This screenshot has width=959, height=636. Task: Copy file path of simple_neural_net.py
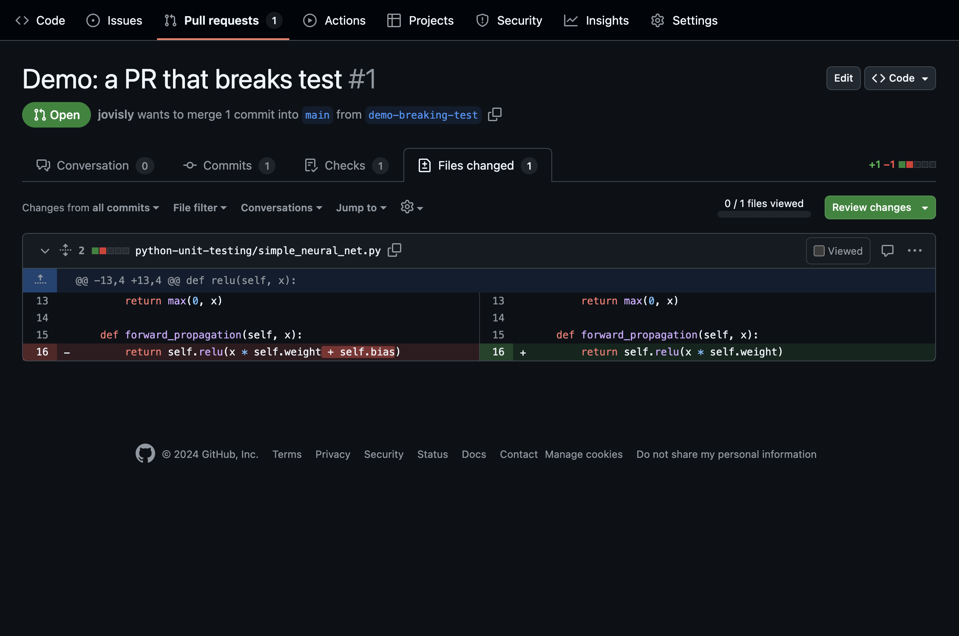394,250
